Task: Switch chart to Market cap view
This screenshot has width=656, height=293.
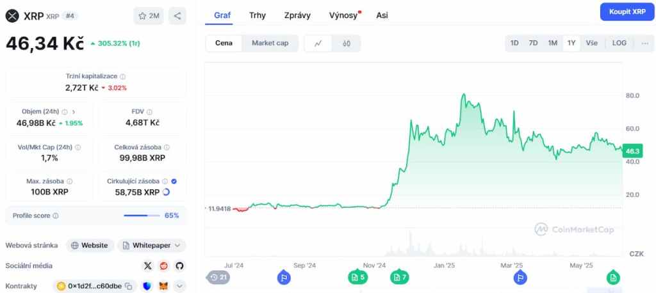Action: pyautogui.click(x=270, y=44)
